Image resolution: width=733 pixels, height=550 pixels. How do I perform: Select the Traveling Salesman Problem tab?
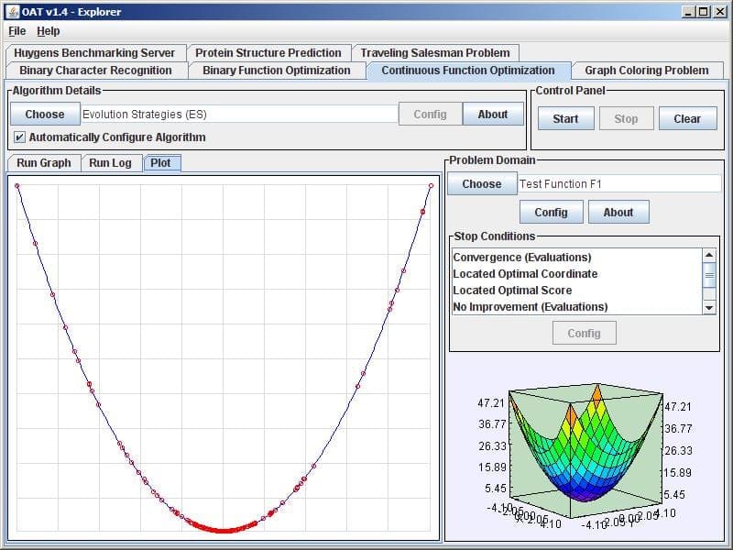click(x=435, y=53)
